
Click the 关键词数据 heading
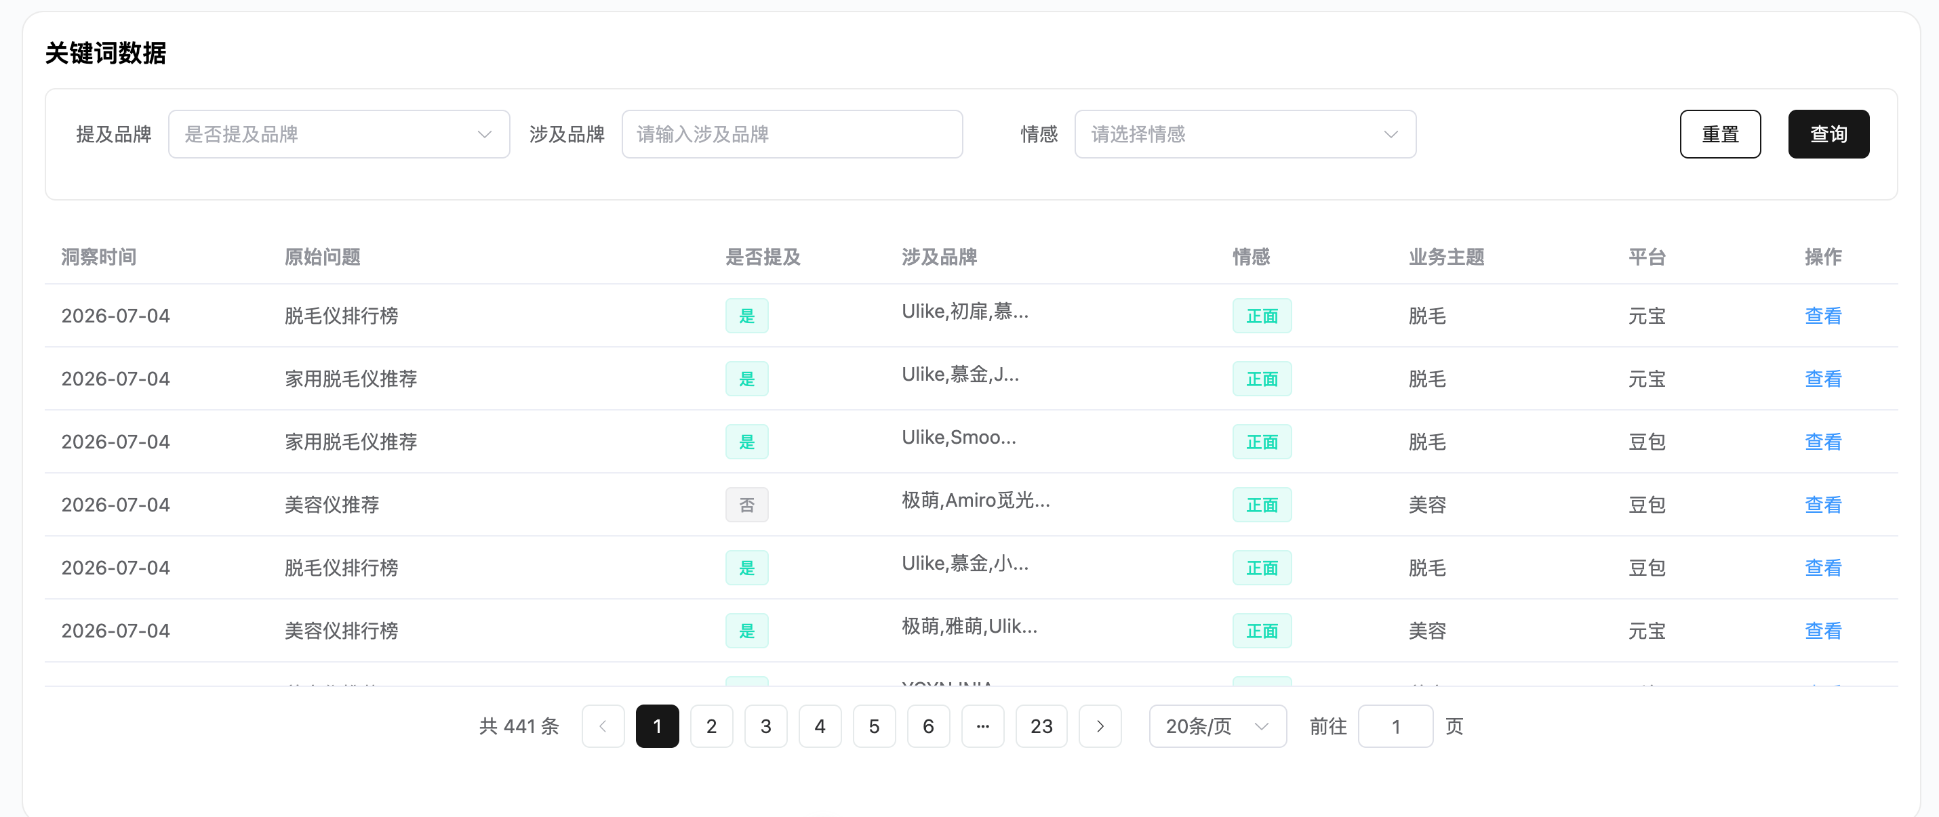click(x=105, y=54)
